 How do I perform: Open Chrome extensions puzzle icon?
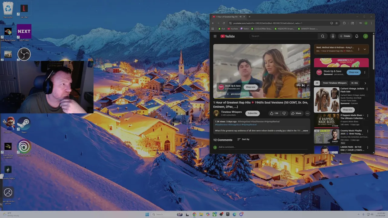point(344,23)
